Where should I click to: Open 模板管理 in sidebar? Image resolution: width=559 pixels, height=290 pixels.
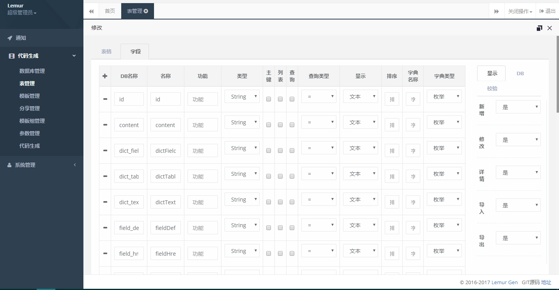point(30,96)
